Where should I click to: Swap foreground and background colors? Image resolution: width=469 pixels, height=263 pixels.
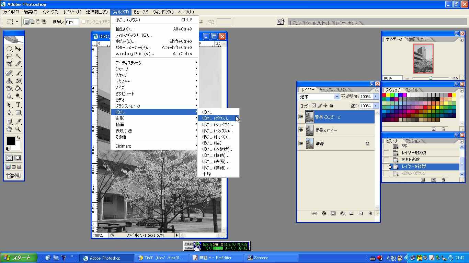tap(19, 138)
